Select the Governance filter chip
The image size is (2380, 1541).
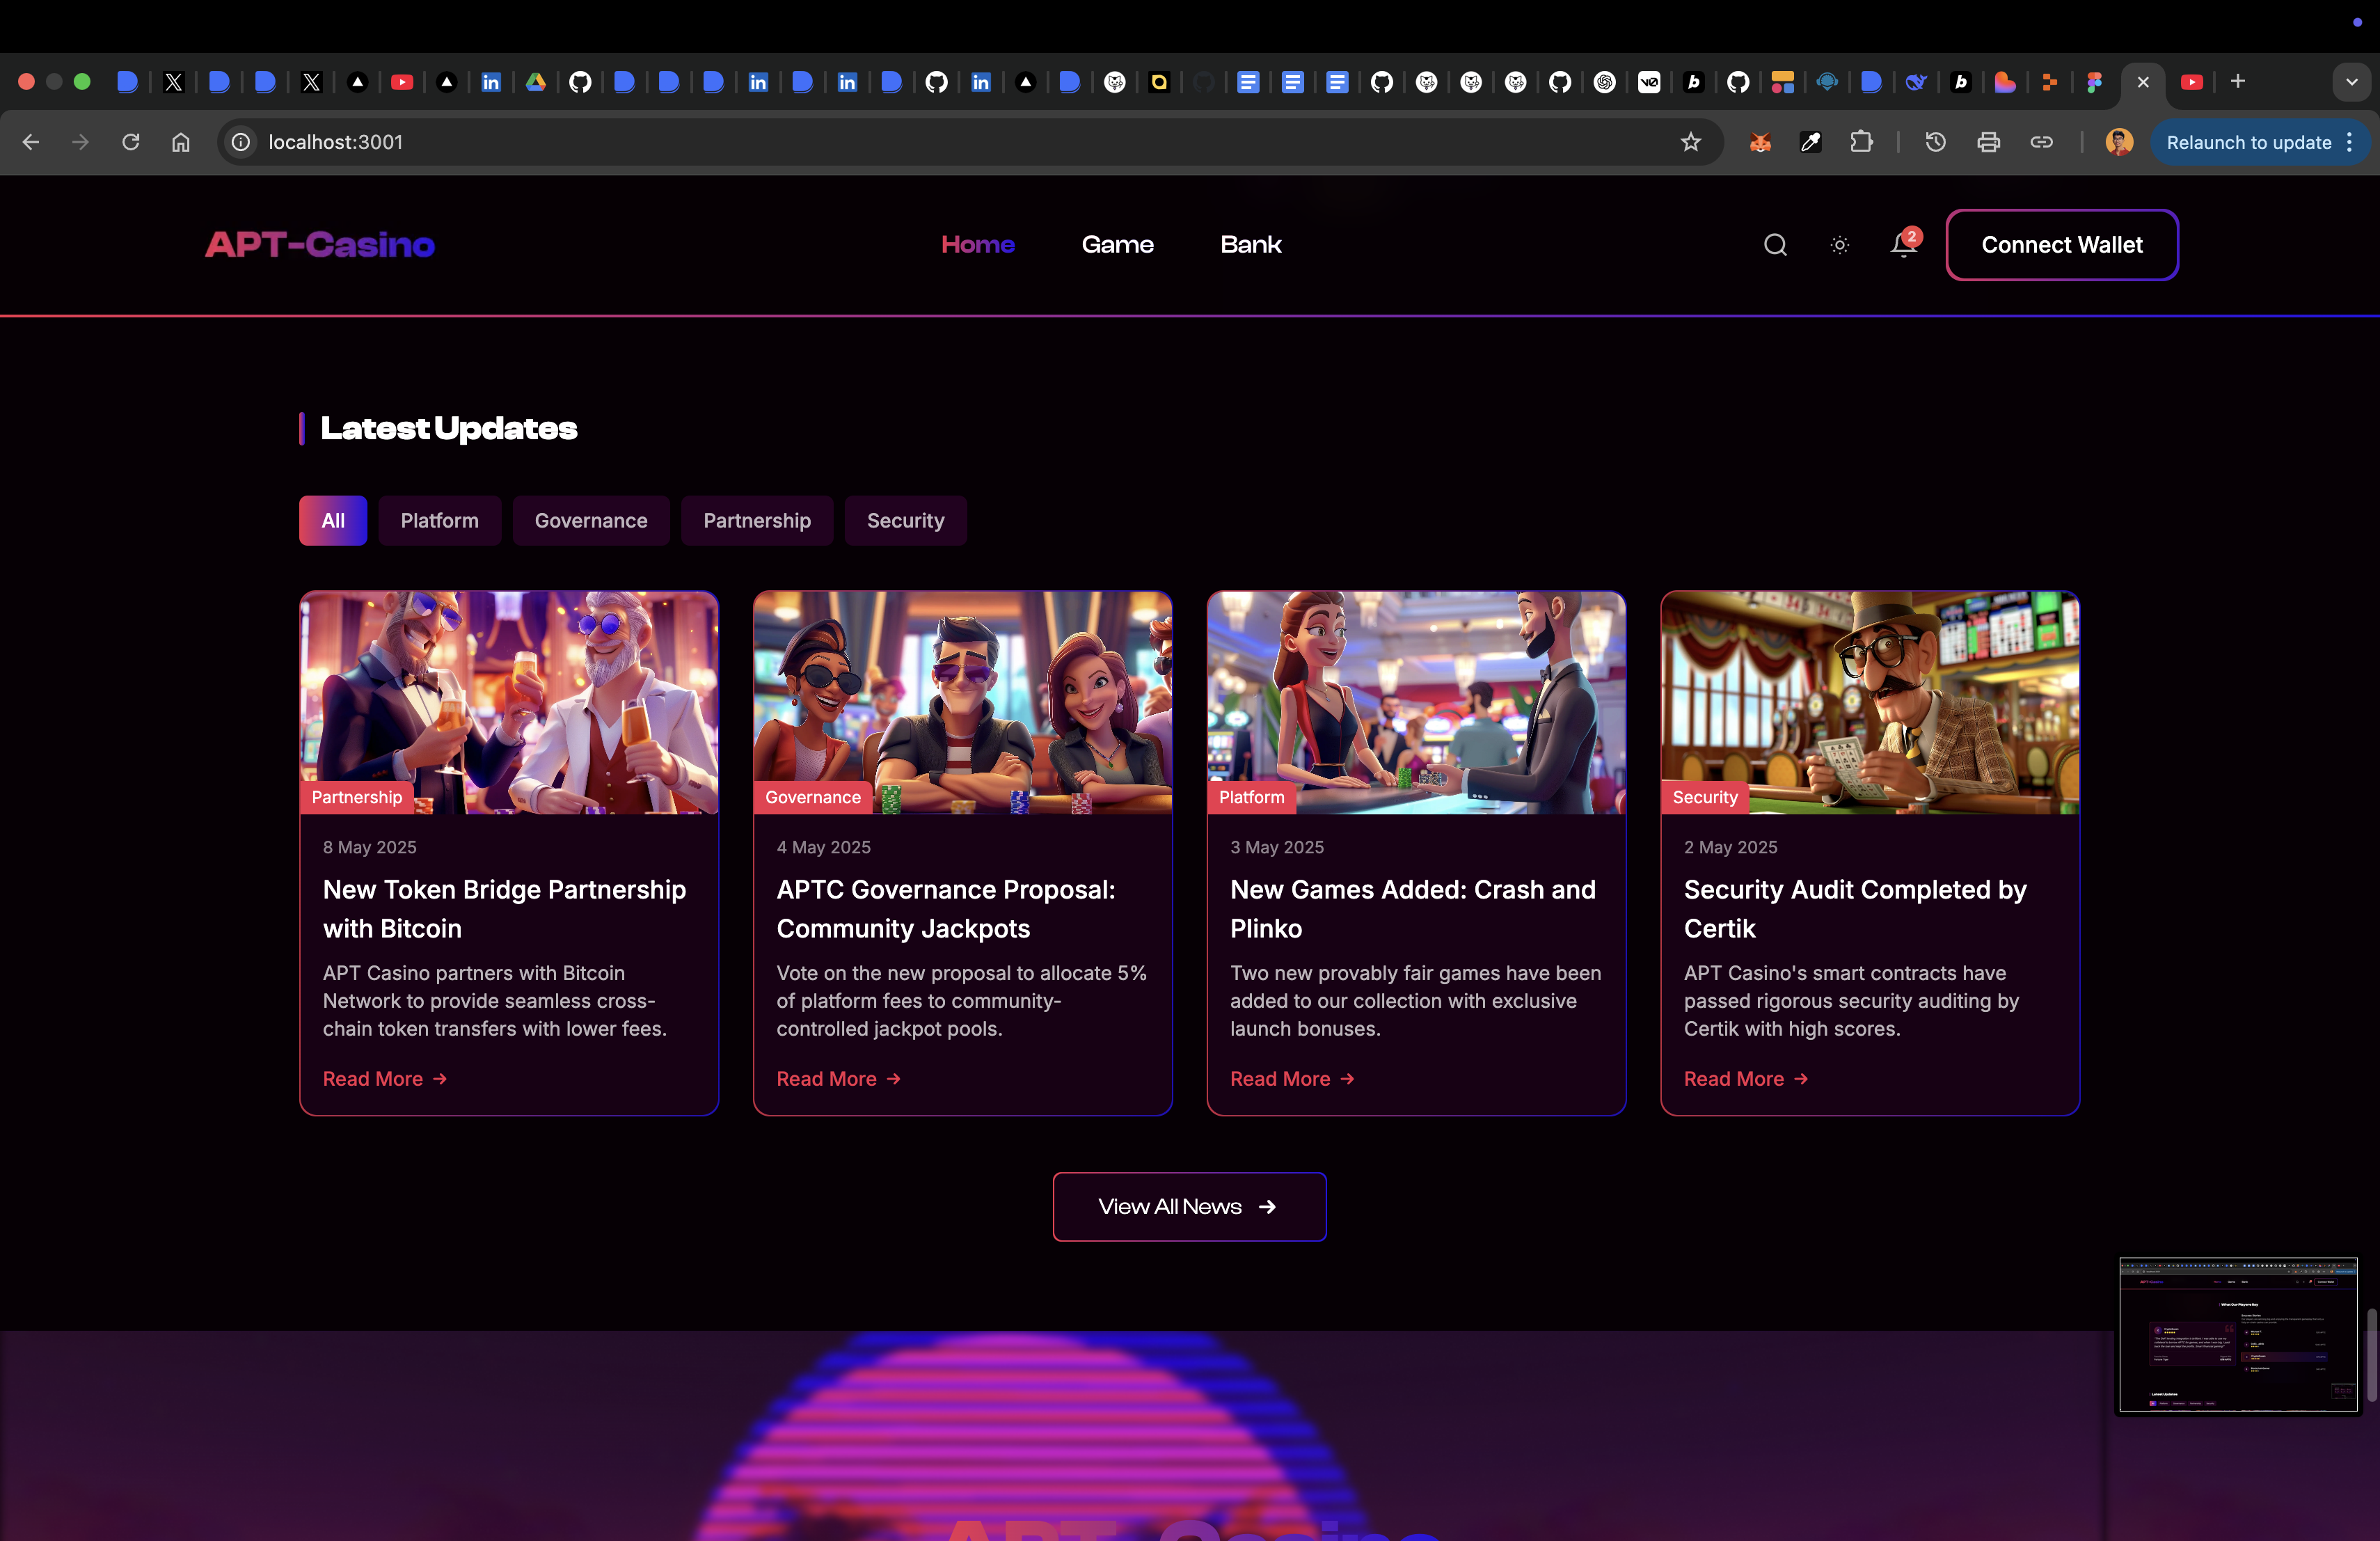pos(590,520)
